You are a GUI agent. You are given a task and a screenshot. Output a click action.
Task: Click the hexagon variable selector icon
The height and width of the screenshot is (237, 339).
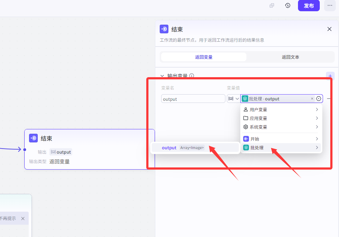click(319, 99)
